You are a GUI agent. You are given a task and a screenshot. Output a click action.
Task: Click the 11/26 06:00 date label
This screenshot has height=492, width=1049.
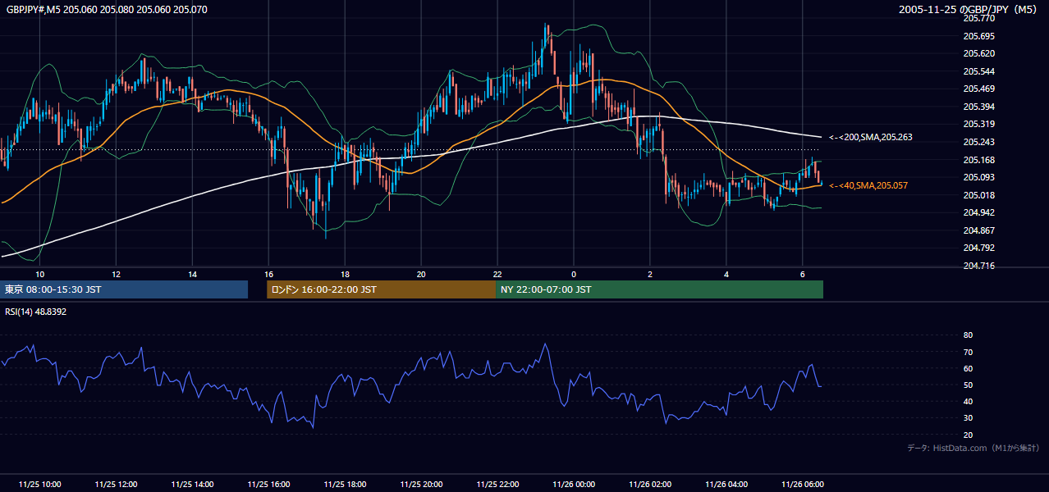pyautogui.click(x=803, y=484)
